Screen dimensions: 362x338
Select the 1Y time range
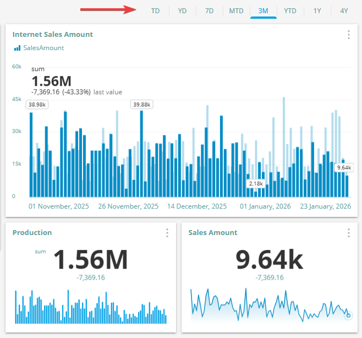(x=317, y=10)
